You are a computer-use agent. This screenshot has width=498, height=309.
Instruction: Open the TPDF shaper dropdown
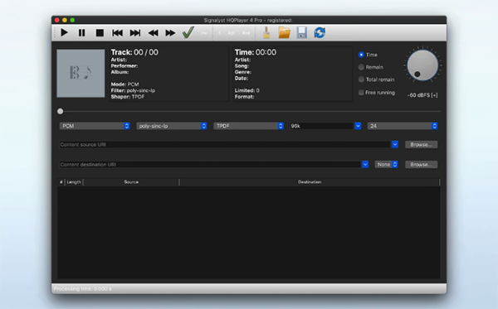coord(249,126)
